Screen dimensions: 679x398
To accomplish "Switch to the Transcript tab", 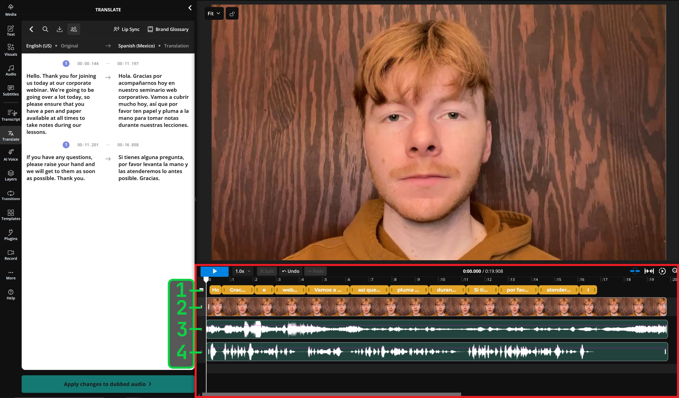I will pyautogui.click(x=11, y=115).
